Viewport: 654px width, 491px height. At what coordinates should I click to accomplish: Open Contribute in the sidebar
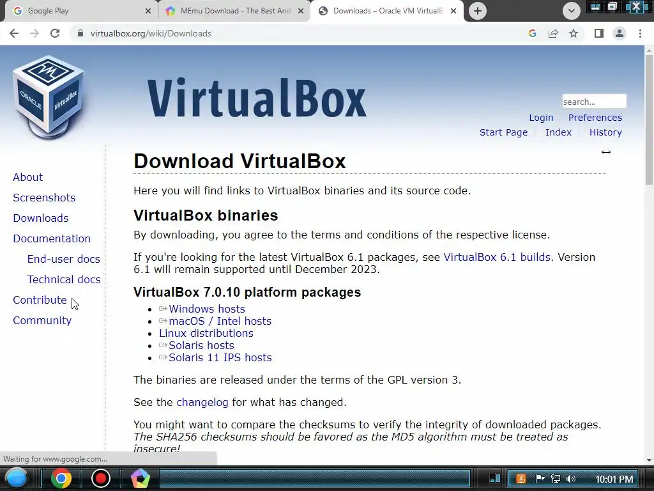click(x=40, y=300)
